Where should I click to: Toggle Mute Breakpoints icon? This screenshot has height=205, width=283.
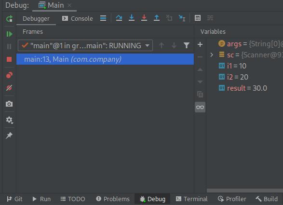[9, 88]
